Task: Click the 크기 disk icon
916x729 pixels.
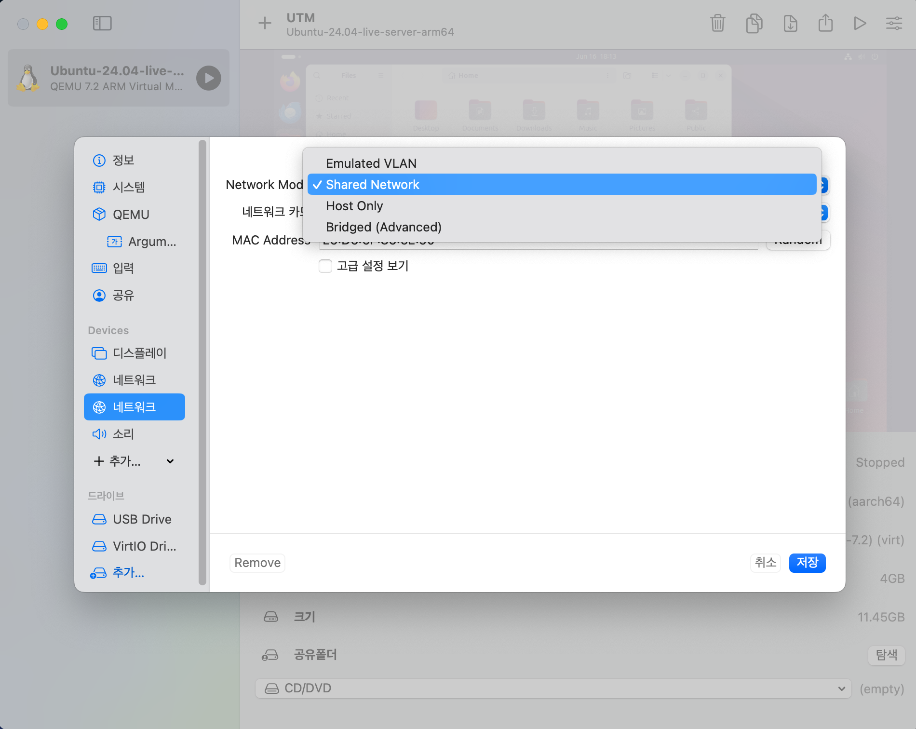Action: (271, 617)
